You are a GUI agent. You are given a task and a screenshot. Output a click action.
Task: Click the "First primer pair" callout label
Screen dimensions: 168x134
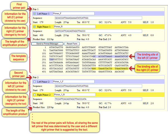click(17, 5)
